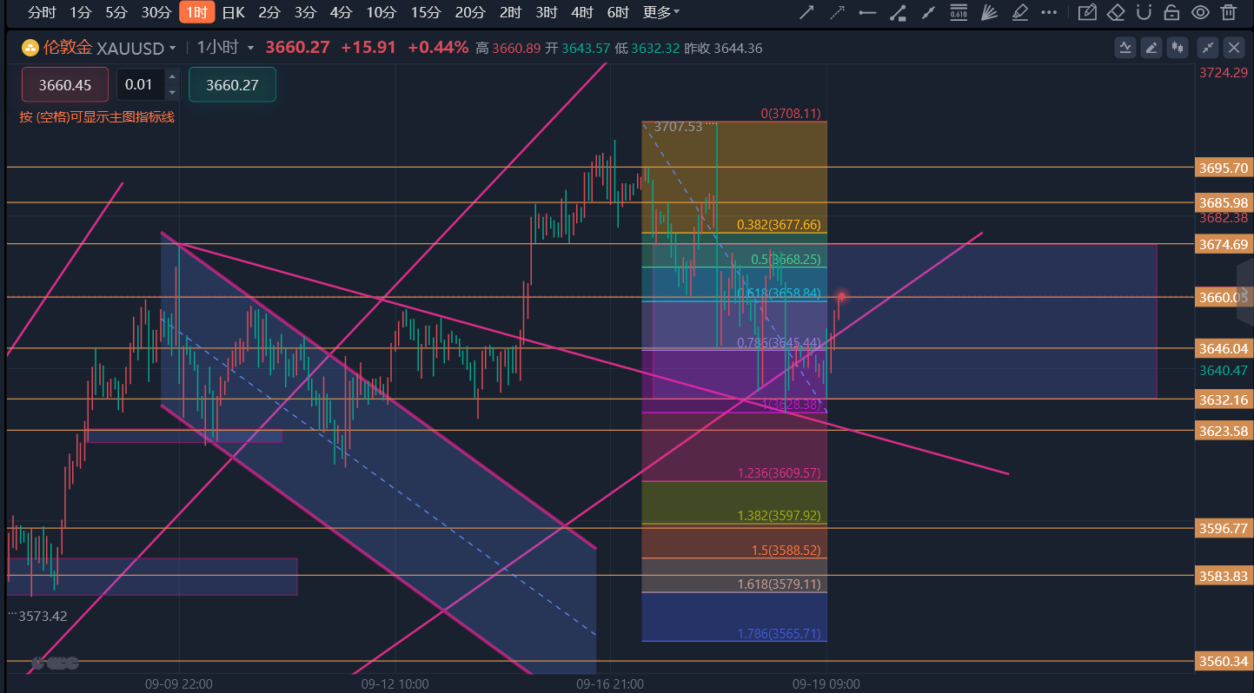Expand the 更多 timeframe menu
The width and height of the screenshot is (1254, 693).
(x=661, y=12)
